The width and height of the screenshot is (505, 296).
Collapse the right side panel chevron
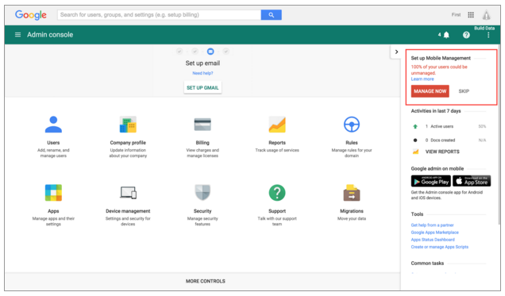click(396, 52)
